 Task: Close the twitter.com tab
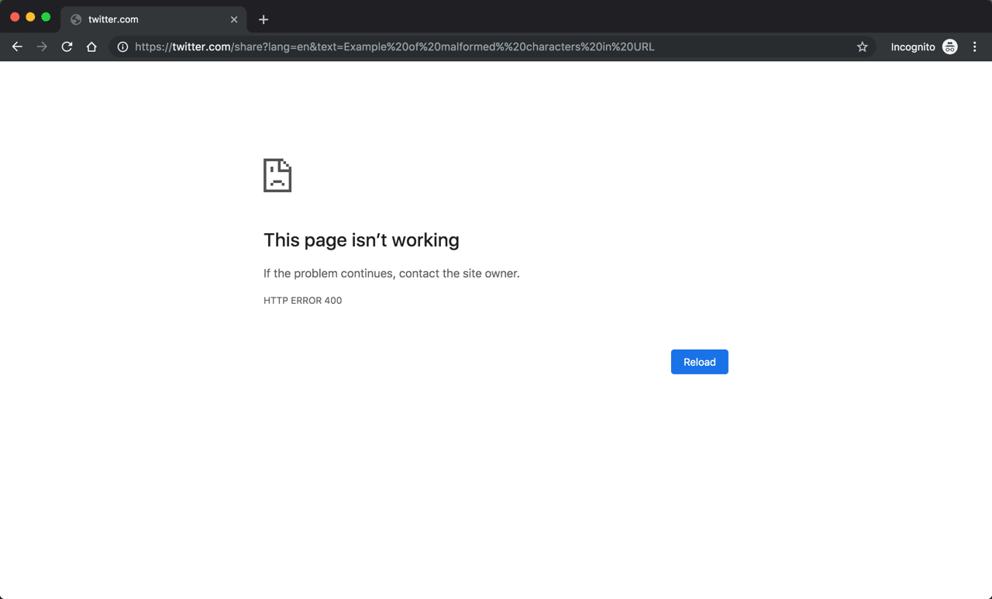(x=234, y=19)
